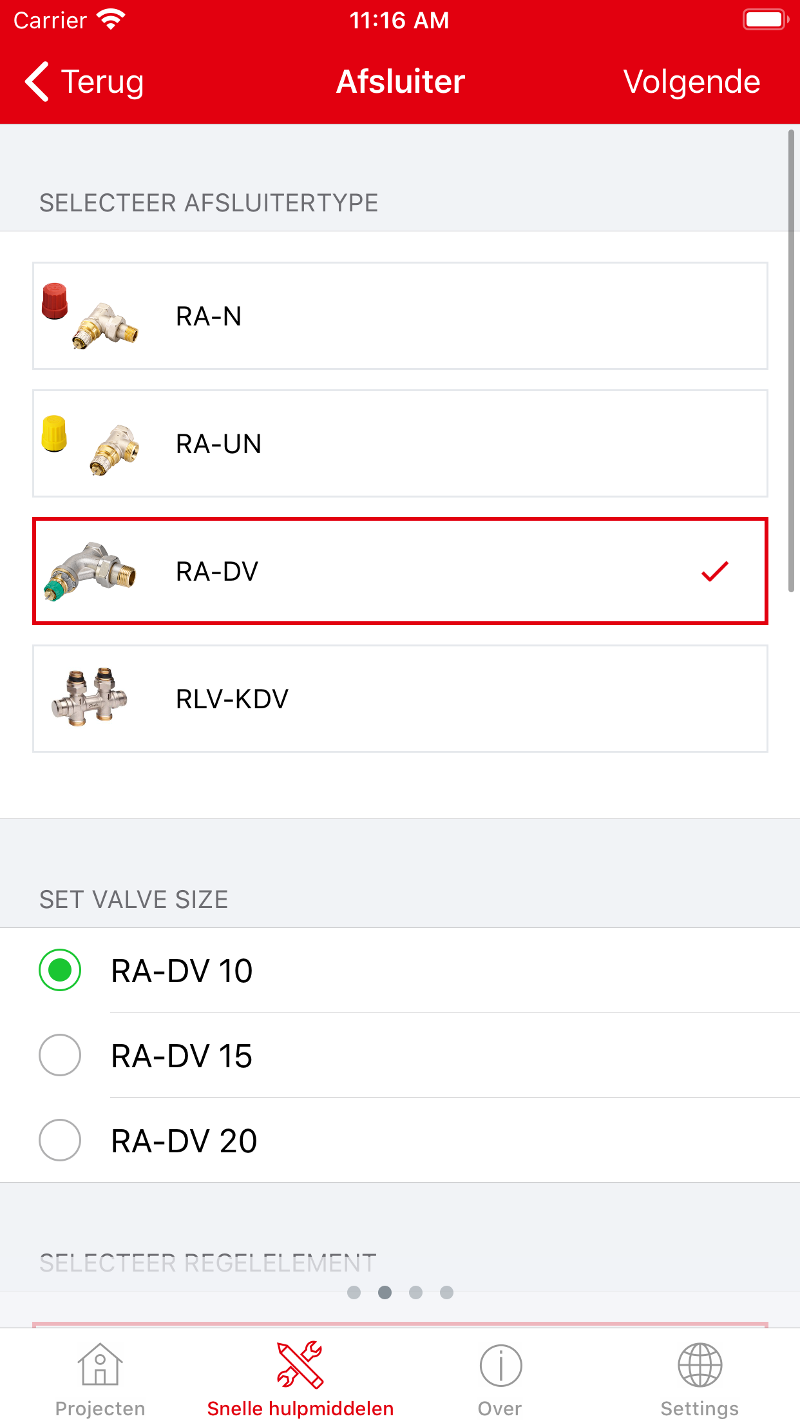Choose the RA-N valve type label

pyautogui.click(x=209, y=316)
